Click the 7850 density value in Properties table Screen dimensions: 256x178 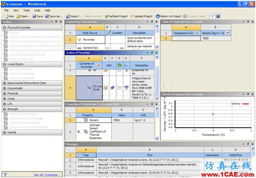click(x=122, y=120)
